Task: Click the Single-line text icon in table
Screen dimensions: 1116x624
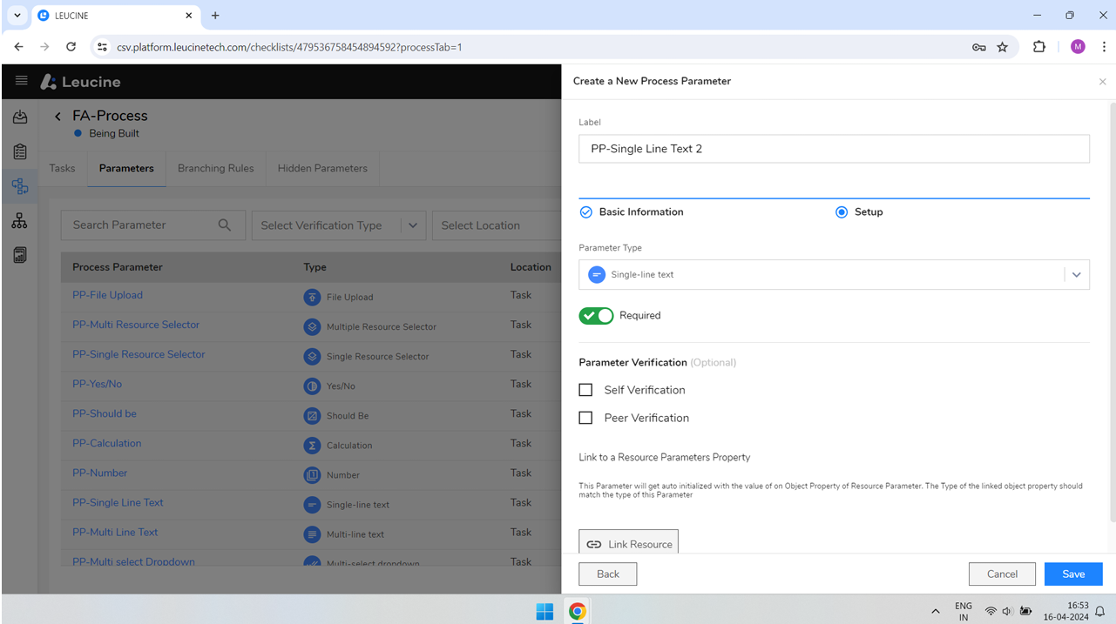Action: coord(312,504)
